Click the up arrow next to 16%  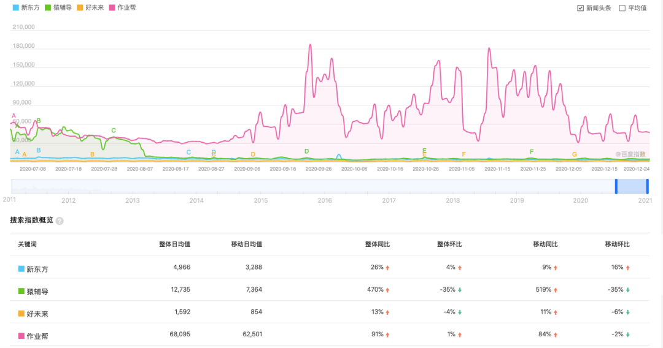[x=627, y=268]
